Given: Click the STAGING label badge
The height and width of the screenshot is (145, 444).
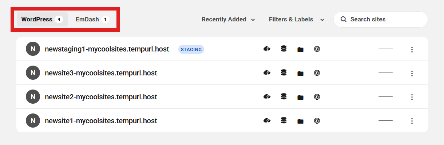Looking at the screenshot, I should click(191, 49).
